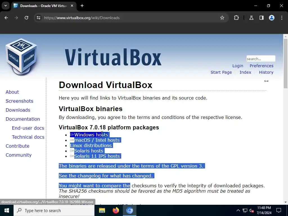Go to the Start Page link
This screenshot has height=216, width=288.
221,72
